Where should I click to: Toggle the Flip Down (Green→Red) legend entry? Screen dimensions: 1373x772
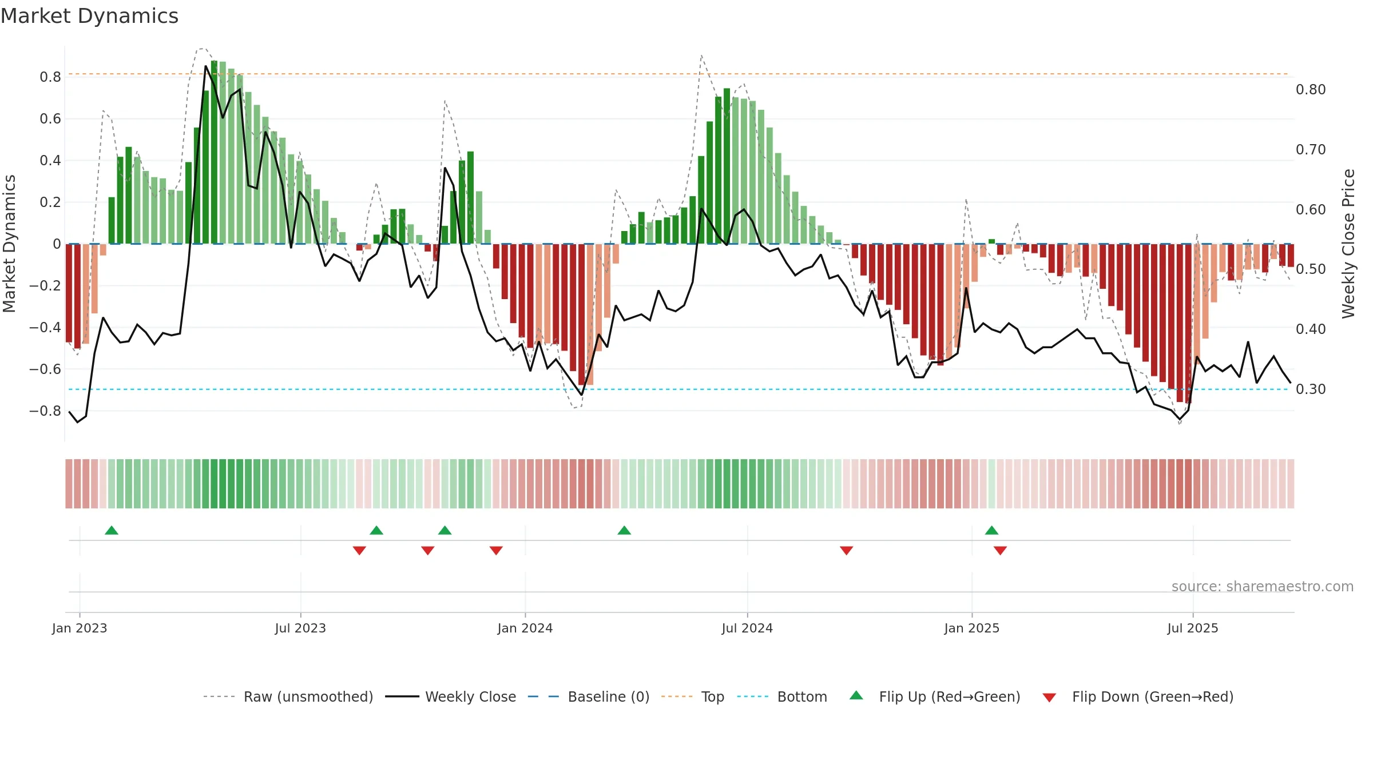[1137, 697]
